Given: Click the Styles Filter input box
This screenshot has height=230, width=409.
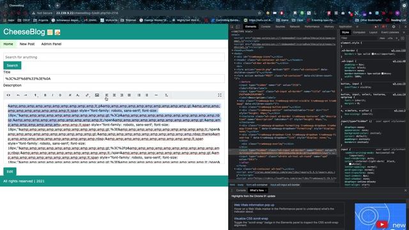Looking at the screenshot, I should coord(359,38).
